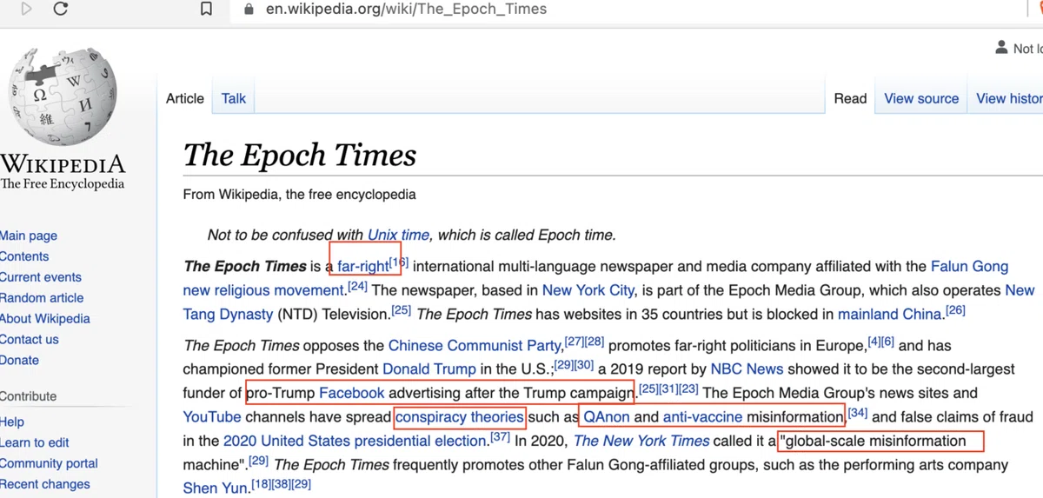Switch to the Article tab

[x=185, y=98]
